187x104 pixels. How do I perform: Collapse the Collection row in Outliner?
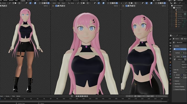172,8
